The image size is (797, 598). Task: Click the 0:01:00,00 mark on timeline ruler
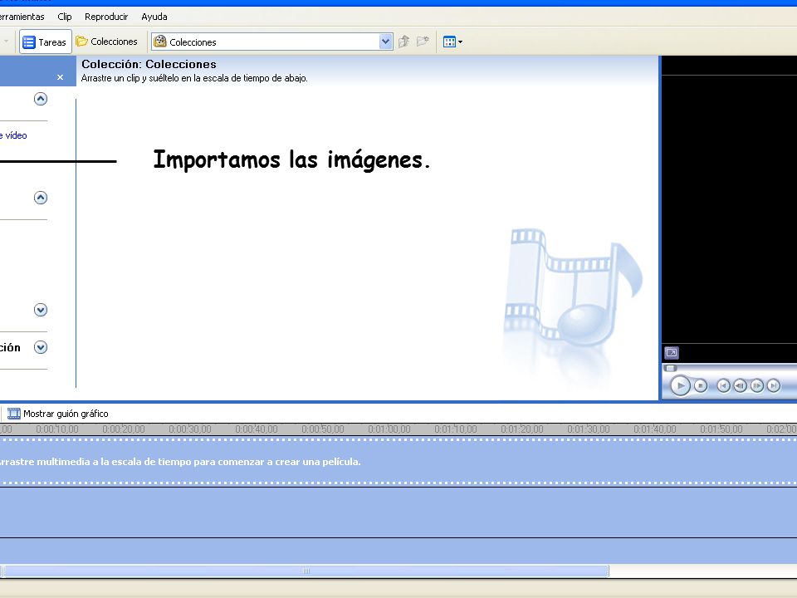tap(389, 429)
